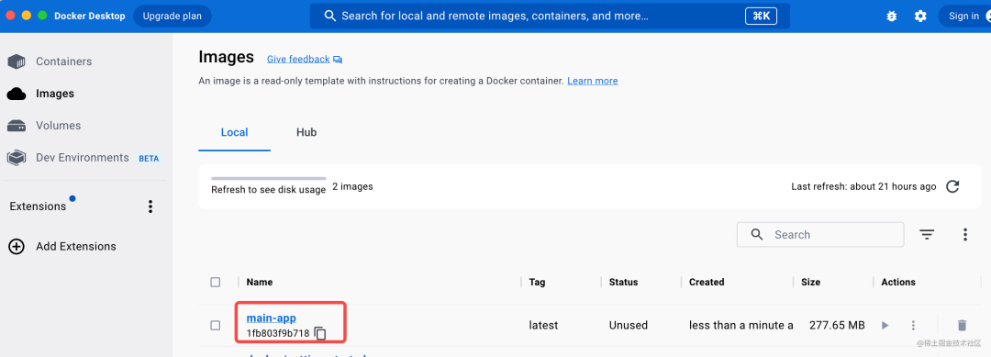The image size is (991, 357).
Task: Click the Dev Environments box icon
Action: tap(17, 157)
